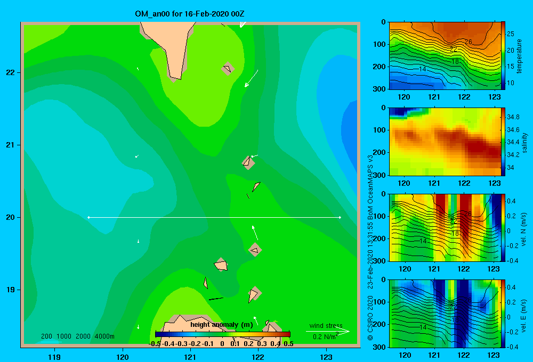Image resolution: width=533 pixels, height=362 pixels.
Task: Click longitude label 121 under the main map
Action: (190, 357)
